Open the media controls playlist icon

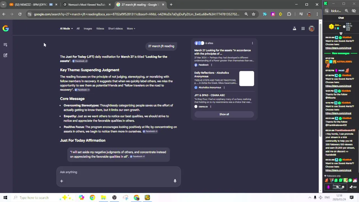[301, 14]
